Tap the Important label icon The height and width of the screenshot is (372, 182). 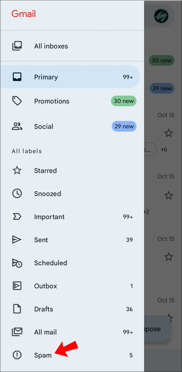tap(17, 217)
